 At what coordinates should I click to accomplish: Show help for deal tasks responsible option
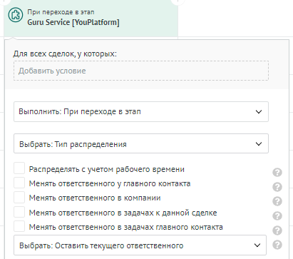[277, 216]
